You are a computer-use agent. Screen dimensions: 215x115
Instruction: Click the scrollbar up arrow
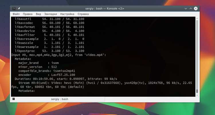coord(197,18)
